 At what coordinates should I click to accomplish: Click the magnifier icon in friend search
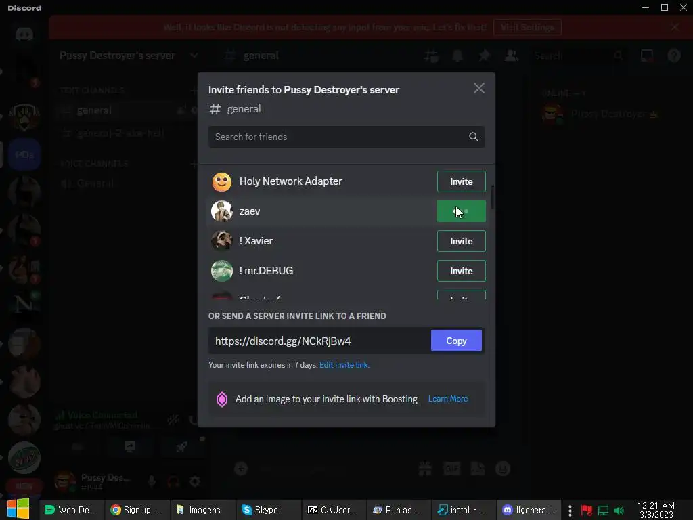point(473,137)
